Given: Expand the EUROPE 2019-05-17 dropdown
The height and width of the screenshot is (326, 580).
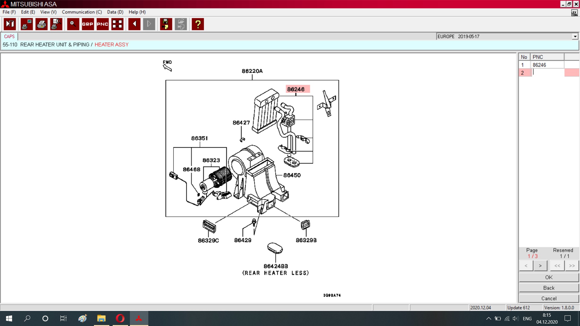Looking at the screenshot, I should [x=575, y=37].
